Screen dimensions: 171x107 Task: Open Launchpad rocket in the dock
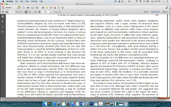[59, 104]
